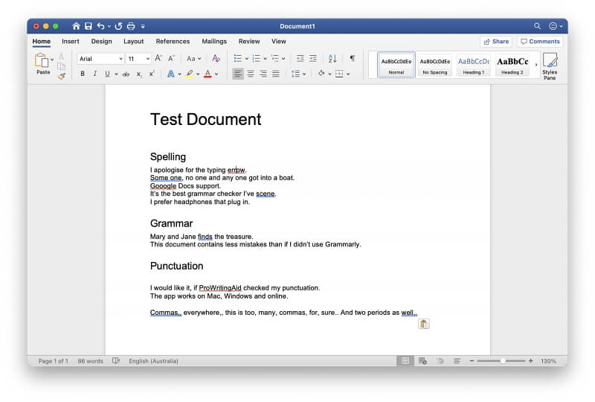Image resolution: width=595 pixels, height=402 pixels.
Task: Redo the last action
Action: 118,26
